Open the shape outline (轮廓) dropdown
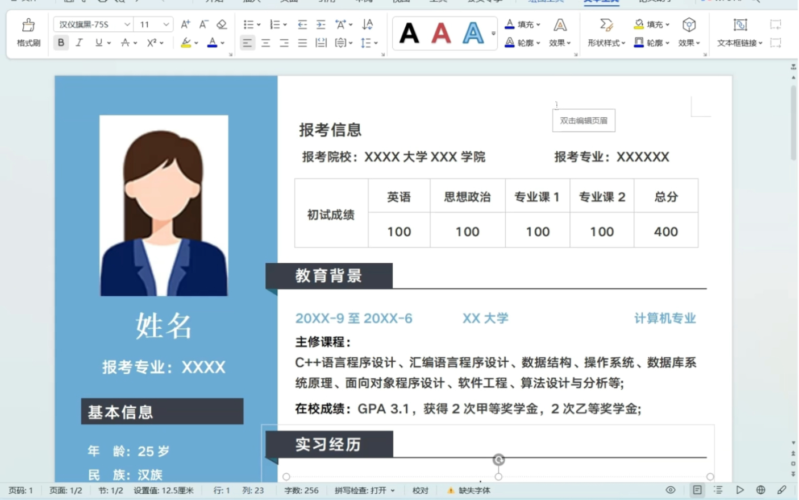This screenshot has width=799, height=500. 652,43
